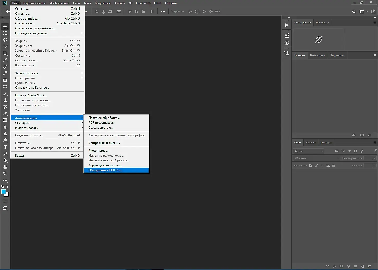Screen dimensions: 378x270
Task: Toggle the shape layer filter
Action: (355, 151)
